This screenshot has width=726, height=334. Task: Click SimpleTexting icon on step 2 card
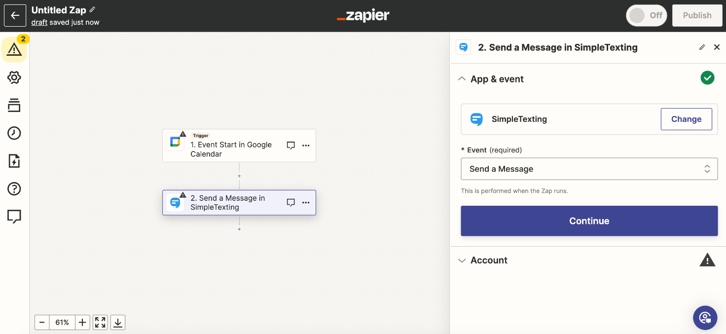point(175,203)
